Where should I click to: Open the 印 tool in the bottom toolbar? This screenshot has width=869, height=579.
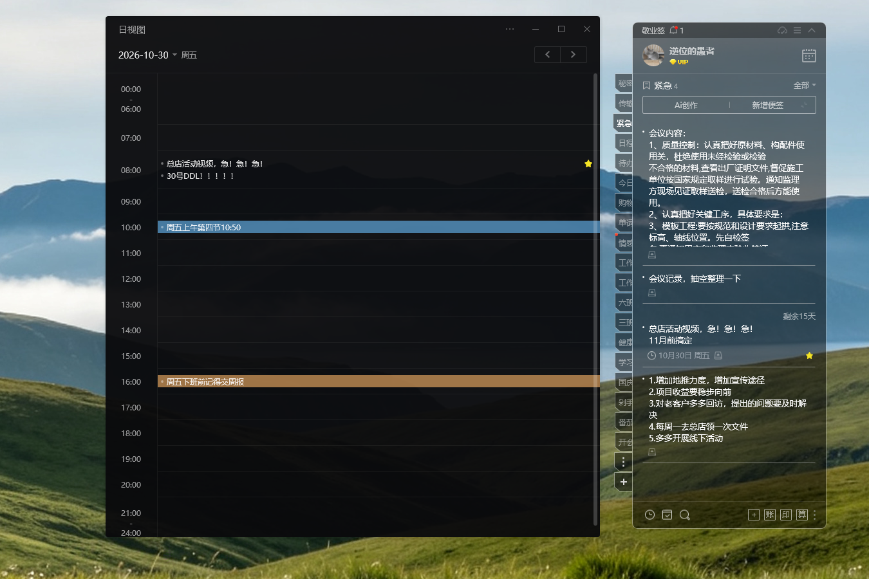point(786,515)
